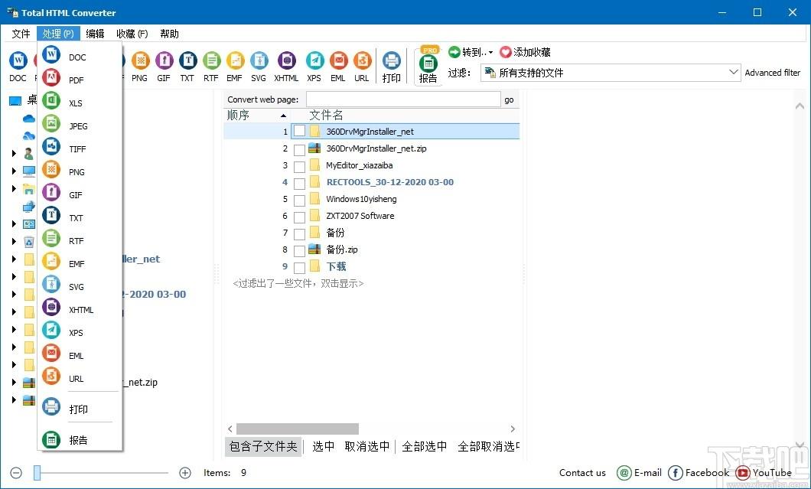Click the EML toolbar icon
Image resolution: width=811 pixels, height=489 pixels.
tap(338, 67)
